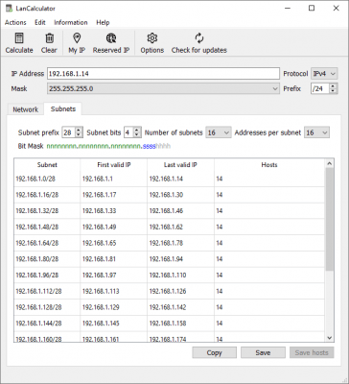Decrease the Subnet prefix value
Image resolution: width=349 pixels, height=384 pixels.
tap(79, 135)
